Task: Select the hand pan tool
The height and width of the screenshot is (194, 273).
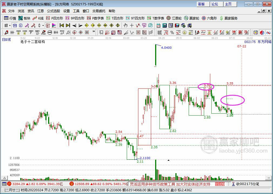Action: coord(125,26)
